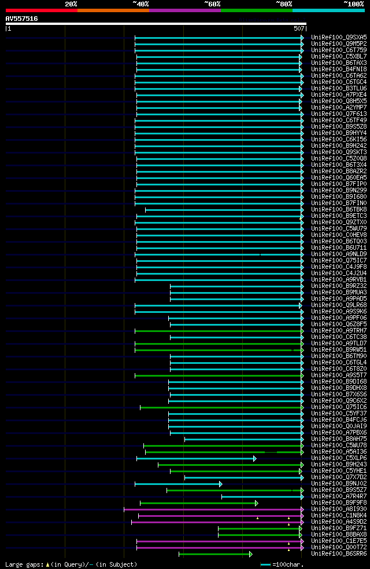Select label UniRef100_B6TM90
Viewport: 370px width, 569px height.
pyautogui.click(x=339, y=356)
